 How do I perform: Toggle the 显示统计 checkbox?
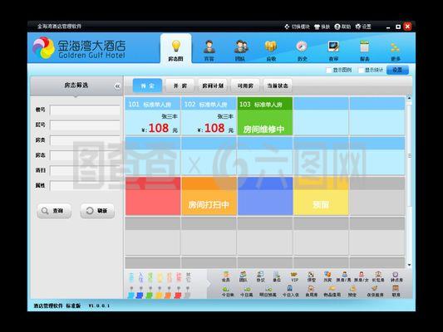coord(361,70)
